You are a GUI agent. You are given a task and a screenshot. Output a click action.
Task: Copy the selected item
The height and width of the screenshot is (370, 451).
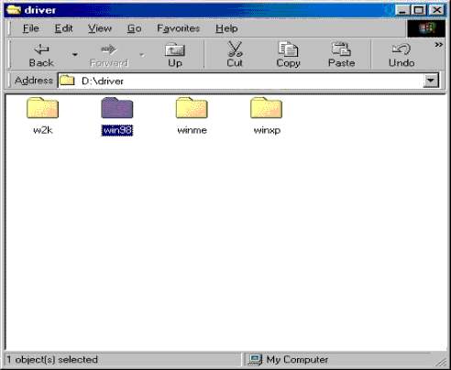pyautogui.click(x=288, y=54)
